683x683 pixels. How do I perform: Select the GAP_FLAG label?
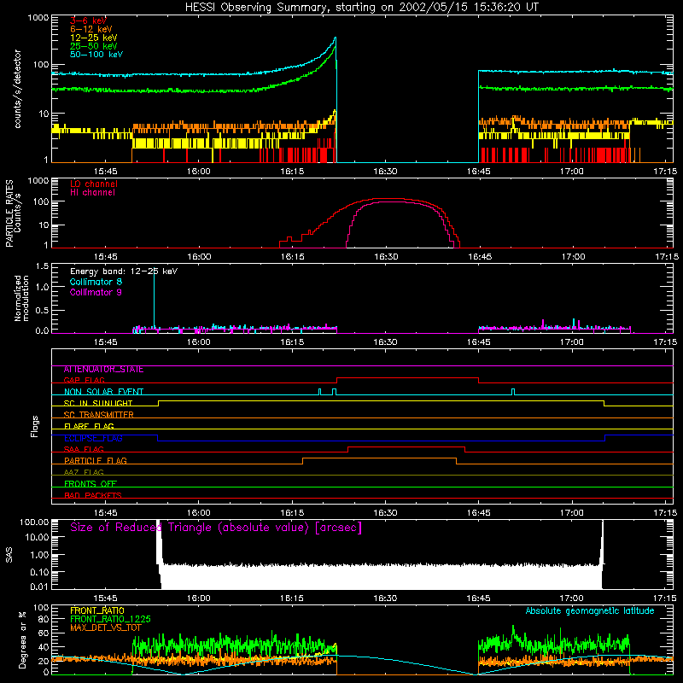84,380
